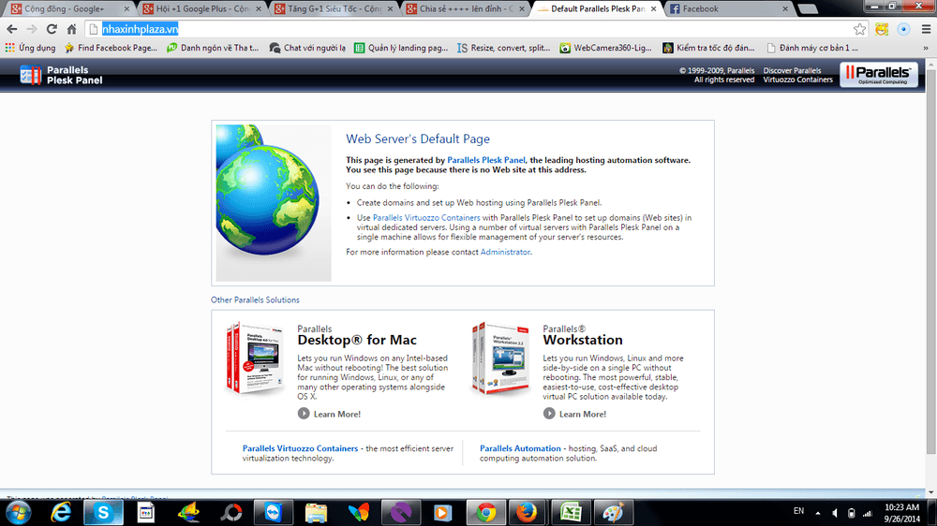
Task: Open the Windows Start menu
Action: (x=19, y=513)
